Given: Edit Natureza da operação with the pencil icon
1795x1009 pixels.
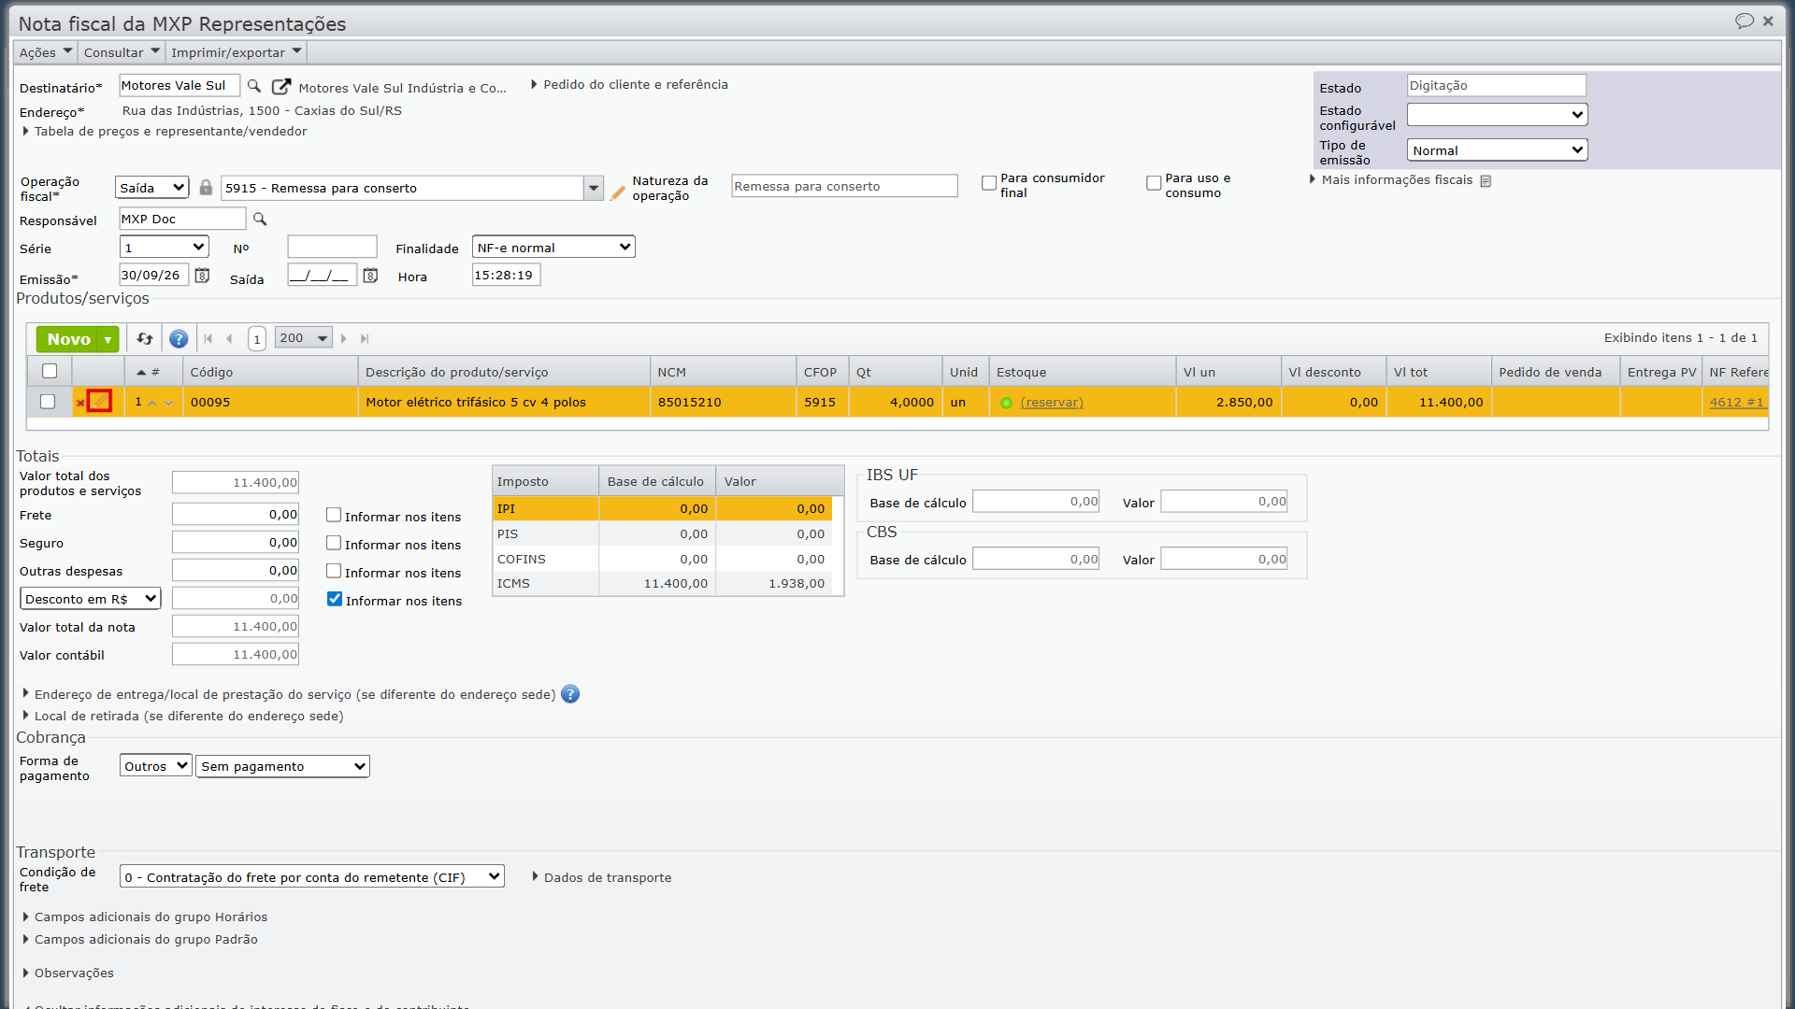Looking at the screenshot, I should point(617,192).
